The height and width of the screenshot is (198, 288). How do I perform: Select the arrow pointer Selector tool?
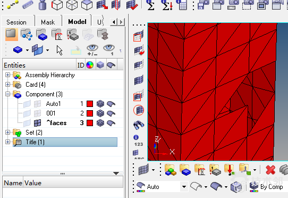pos(60,50)
